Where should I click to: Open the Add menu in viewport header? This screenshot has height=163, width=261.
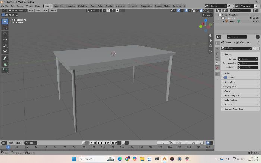[x=45, y=10]
